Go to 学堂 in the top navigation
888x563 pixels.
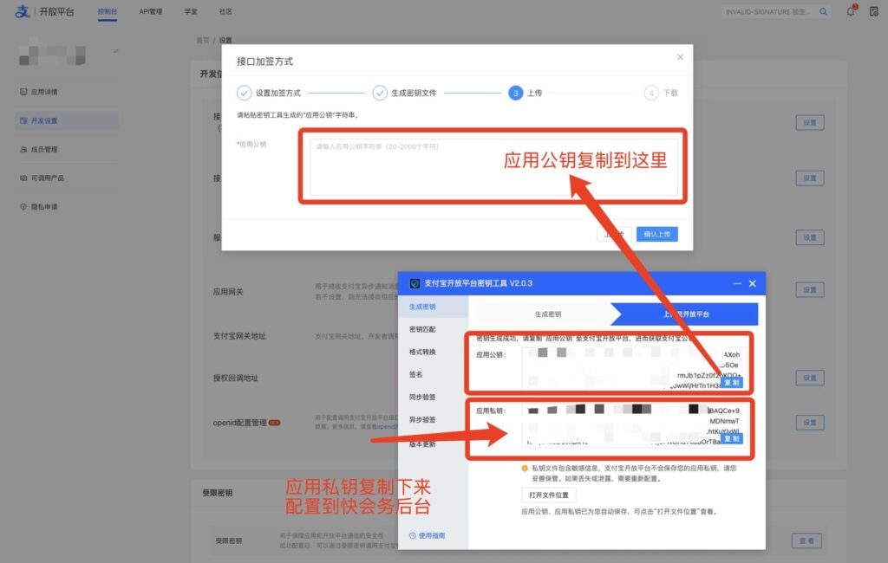[191, 11]
